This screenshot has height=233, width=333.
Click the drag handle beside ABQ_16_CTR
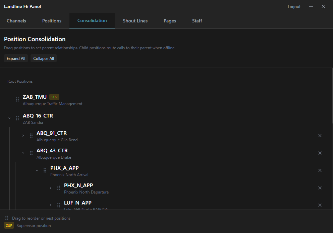(17, 118)
